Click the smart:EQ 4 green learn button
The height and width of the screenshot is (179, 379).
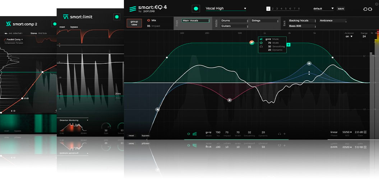[x=196, y=9]
